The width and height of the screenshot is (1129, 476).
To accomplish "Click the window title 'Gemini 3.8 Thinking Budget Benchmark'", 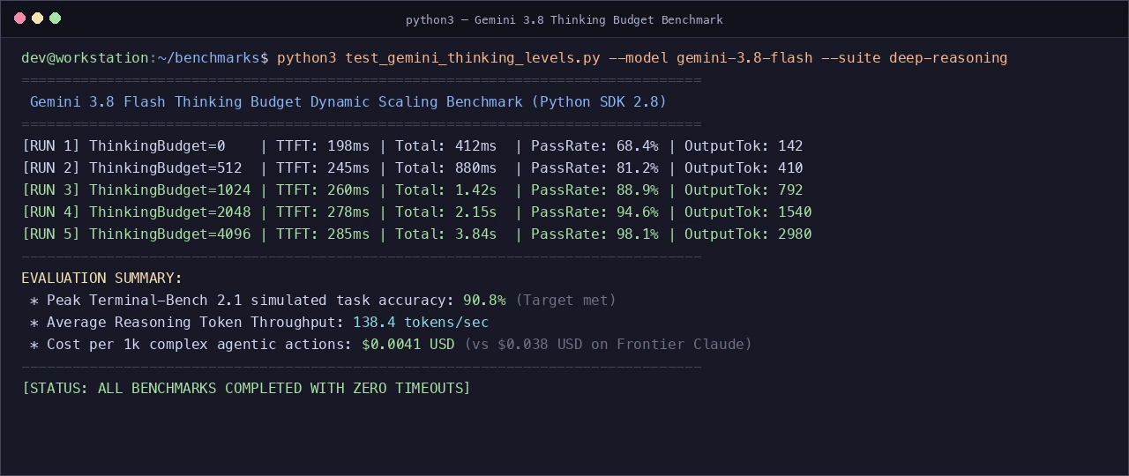I will 599,19.
